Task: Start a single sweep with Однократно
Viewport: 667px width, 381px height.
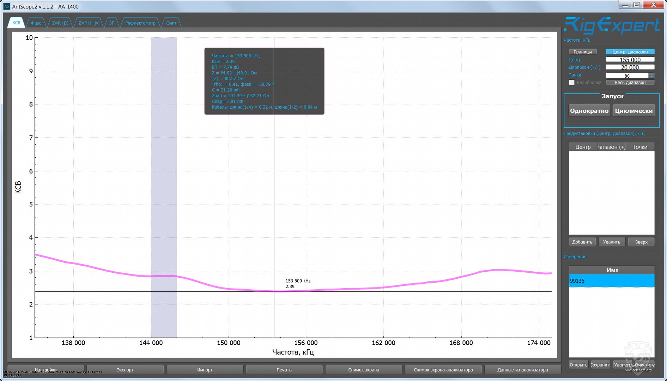Action: (x=589, y=111)
